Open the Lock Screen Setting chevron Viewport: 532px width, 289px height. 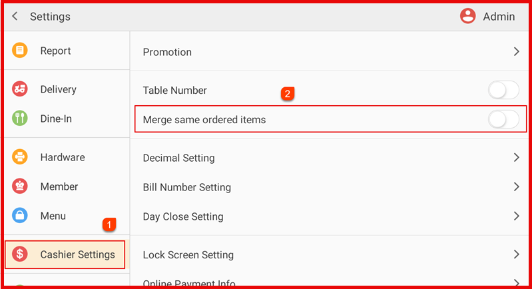[x=516, y=254]
